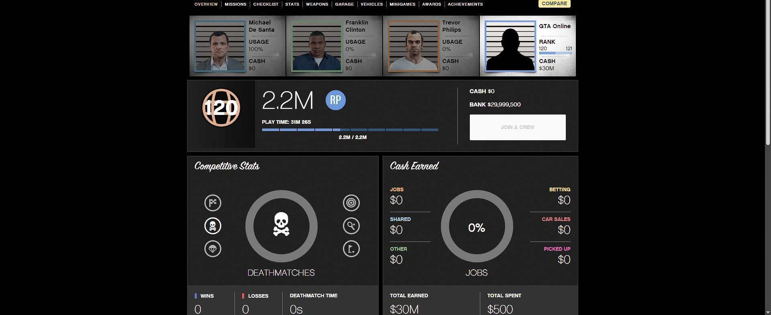Click the yellow Compare button
This screenshot has height=315, width=771.
click(x=555, y=4)
